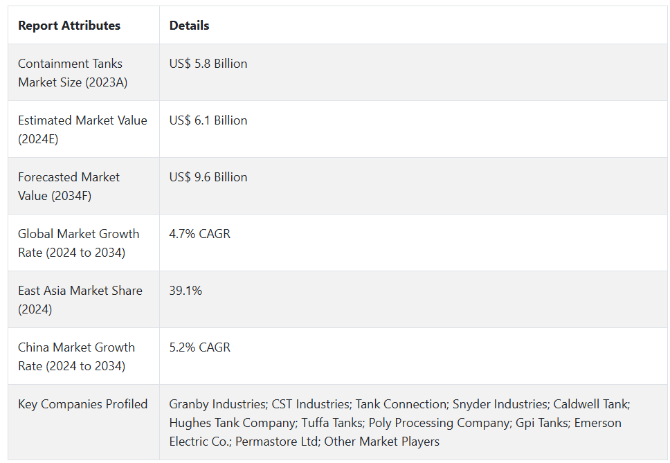Click Snyder Industries in the companies list
Viewport: 670px width, 463px height.
[x=500, y=404]
